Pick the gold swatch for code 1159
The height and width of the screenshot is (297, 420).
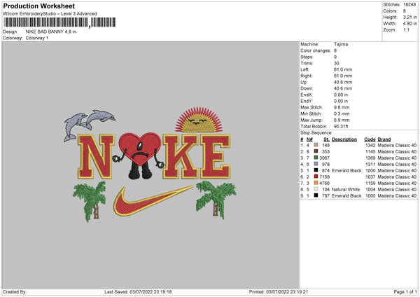coord(316,183)
